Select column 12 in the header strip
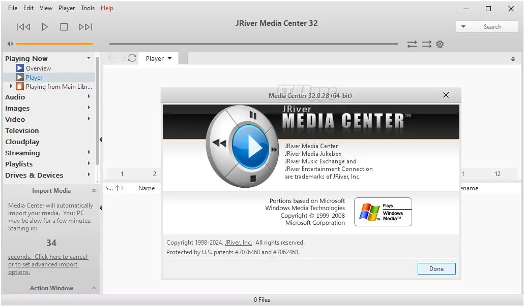Screen dimensions: 525x307 [x=498, y=174]
